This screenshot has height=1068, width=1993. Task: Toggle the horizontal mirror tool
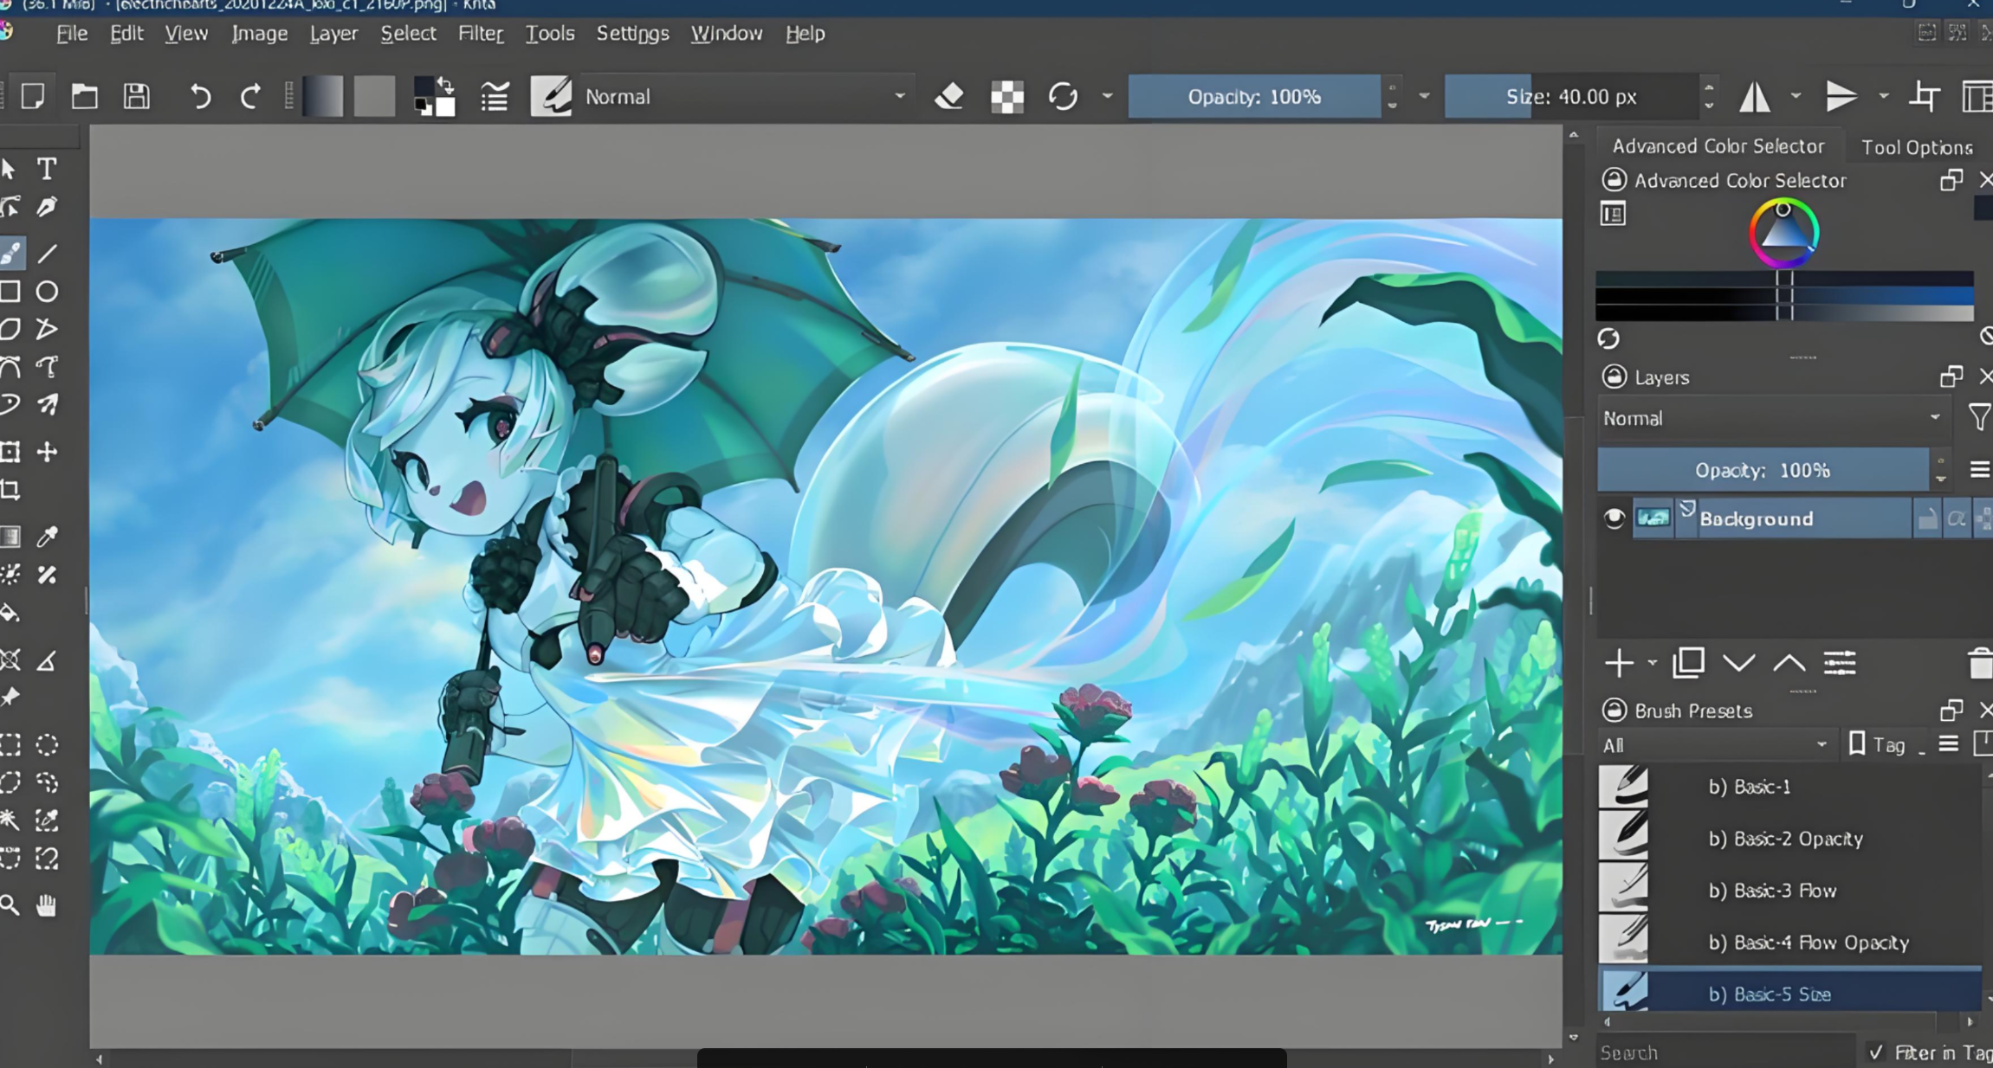tap(1755, 96)
